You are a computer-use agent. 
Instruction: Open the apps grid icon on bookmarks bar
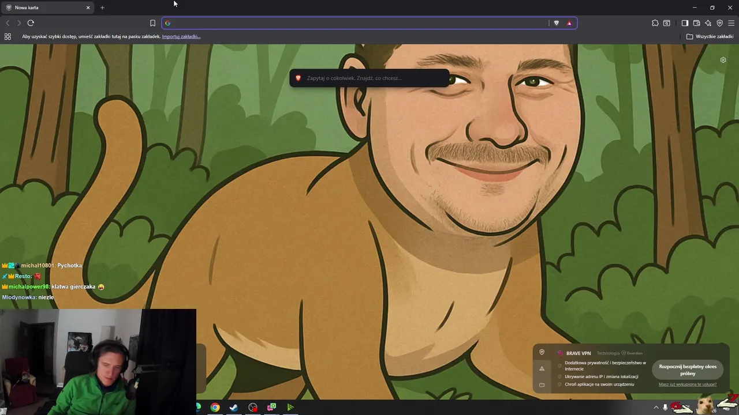tap(8, 36)
